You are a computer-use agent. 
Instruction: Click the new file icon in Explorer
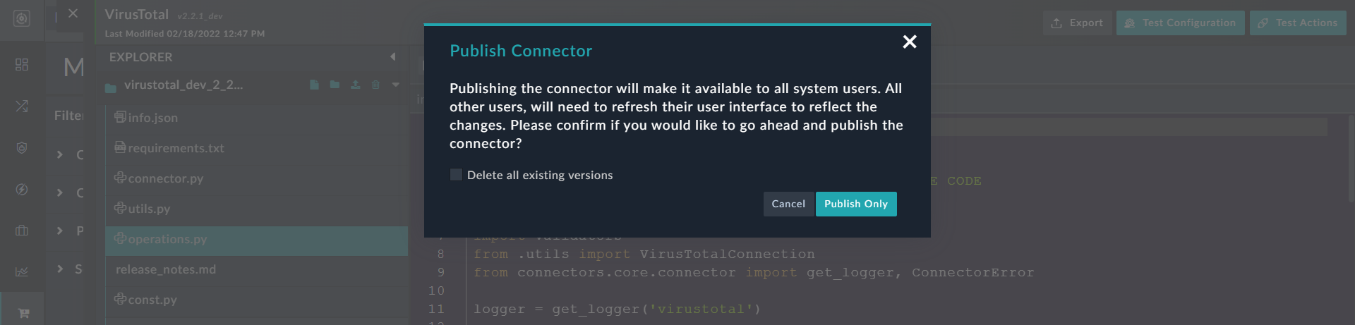click(314, 85)
